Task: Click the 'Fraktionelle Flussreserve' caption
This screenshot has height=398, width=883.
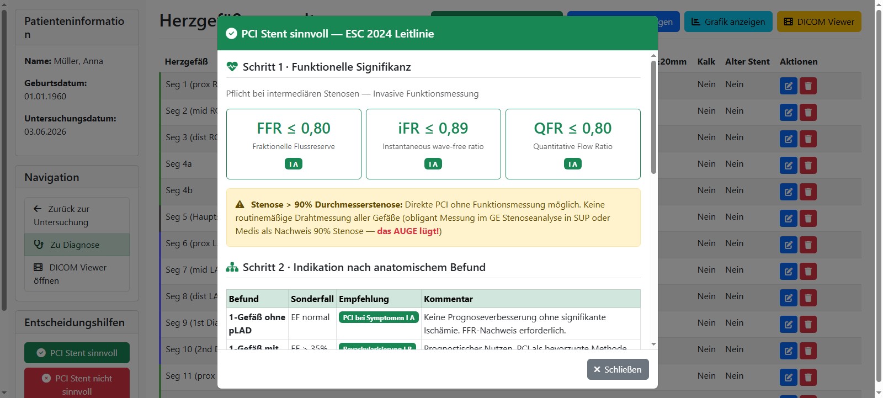Action: [294, 146]
